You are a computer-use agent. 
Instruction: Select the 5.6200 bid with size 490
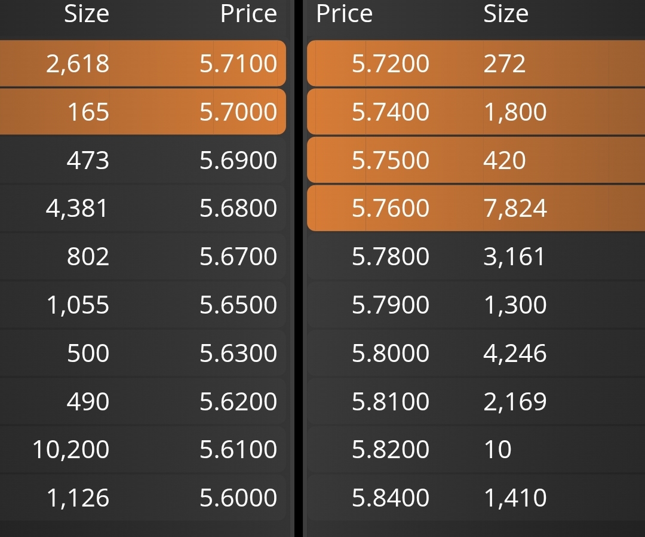coord(143,401)
